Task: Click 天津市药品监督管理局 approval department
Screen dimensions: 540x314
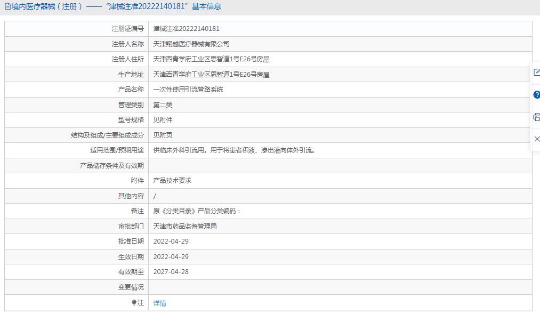Action: [x=185, y=226]
